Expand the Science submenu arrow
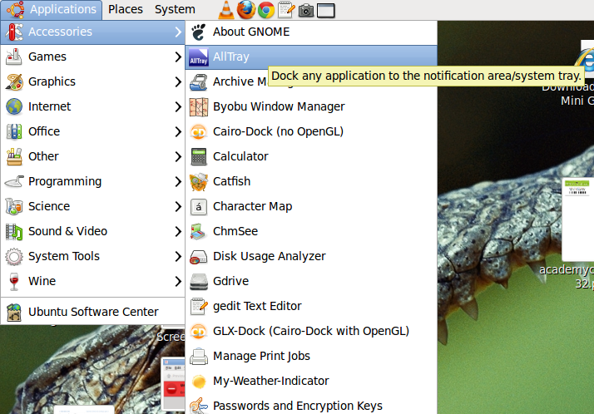Screen dimensions: 594x414 tap(178, 207)
